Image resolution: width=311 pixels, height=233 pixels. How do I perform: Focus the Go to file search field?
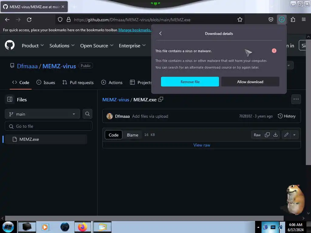tap(49, 126)
